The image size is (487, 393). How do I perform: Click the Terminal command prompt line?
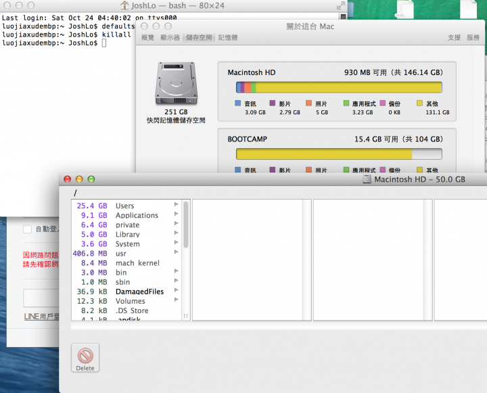click(54, 43)
